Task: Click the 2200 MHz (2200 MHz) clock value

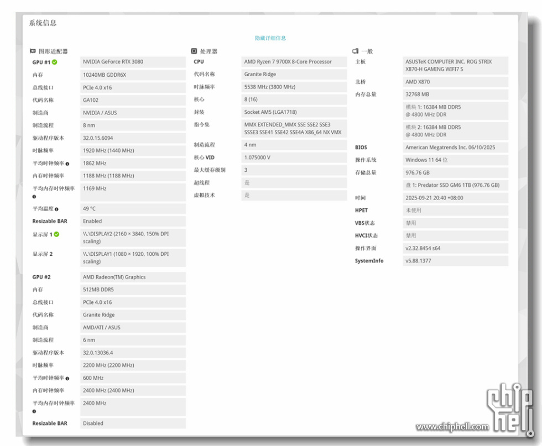Action: pyautogui.click(x=133, y=365)
